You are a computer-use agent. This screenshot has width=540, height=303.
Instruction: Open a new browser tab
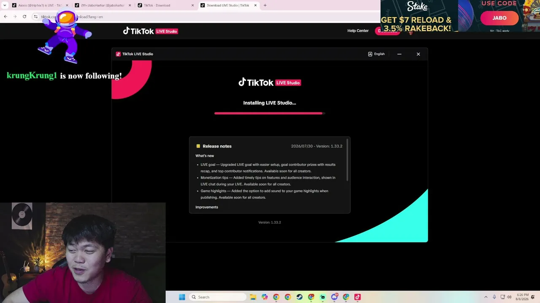click(265, 5)
